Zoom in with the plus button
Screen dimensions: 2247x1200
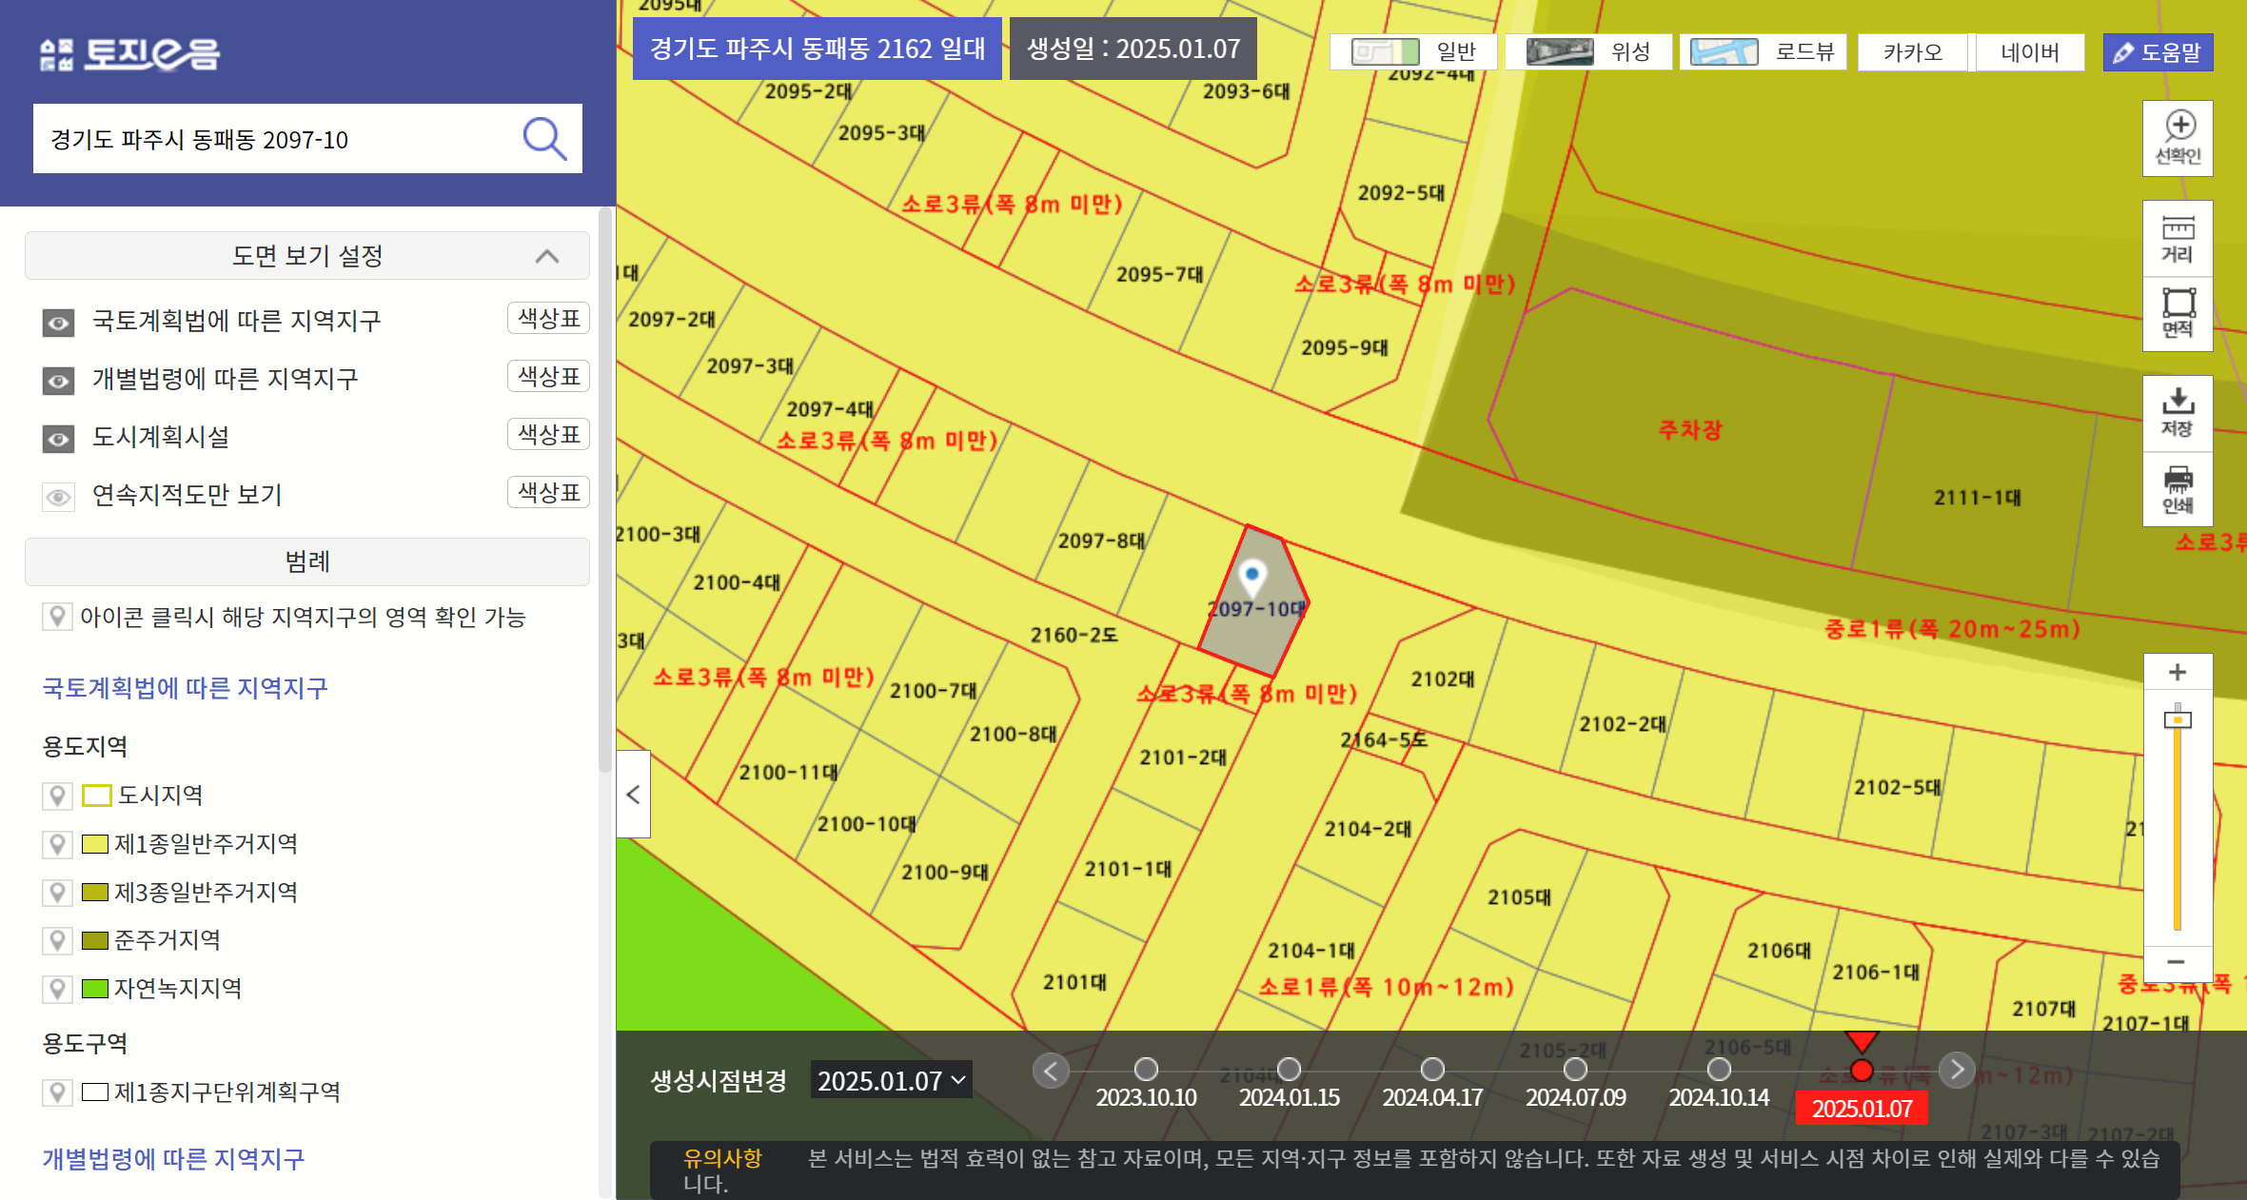coord(2177,672)
